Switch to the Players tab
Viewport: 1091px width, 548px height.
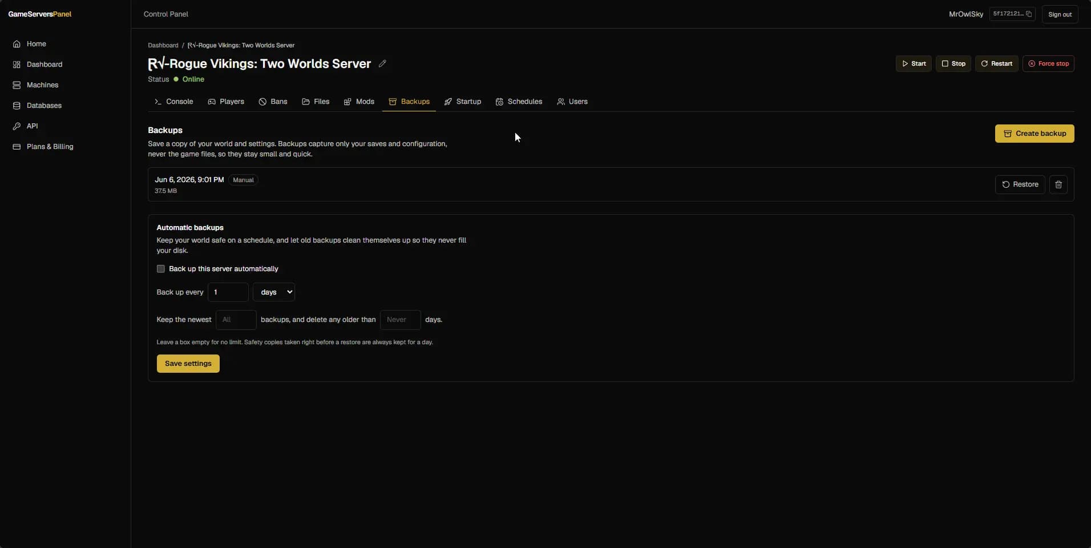[x=226, y=102]
